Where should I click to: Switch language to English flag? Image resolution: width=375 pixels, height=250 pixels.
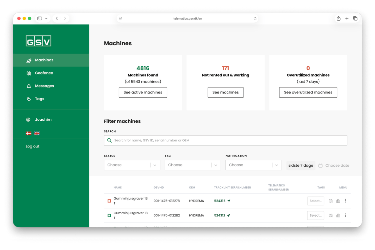(x=37, y=133)
